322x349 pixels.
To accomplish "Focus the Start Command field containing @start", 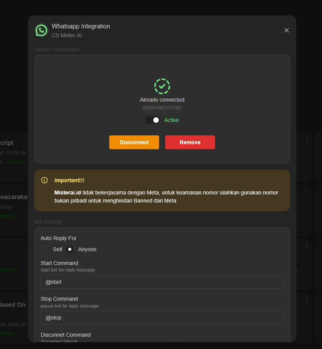I will pos(162,282).
